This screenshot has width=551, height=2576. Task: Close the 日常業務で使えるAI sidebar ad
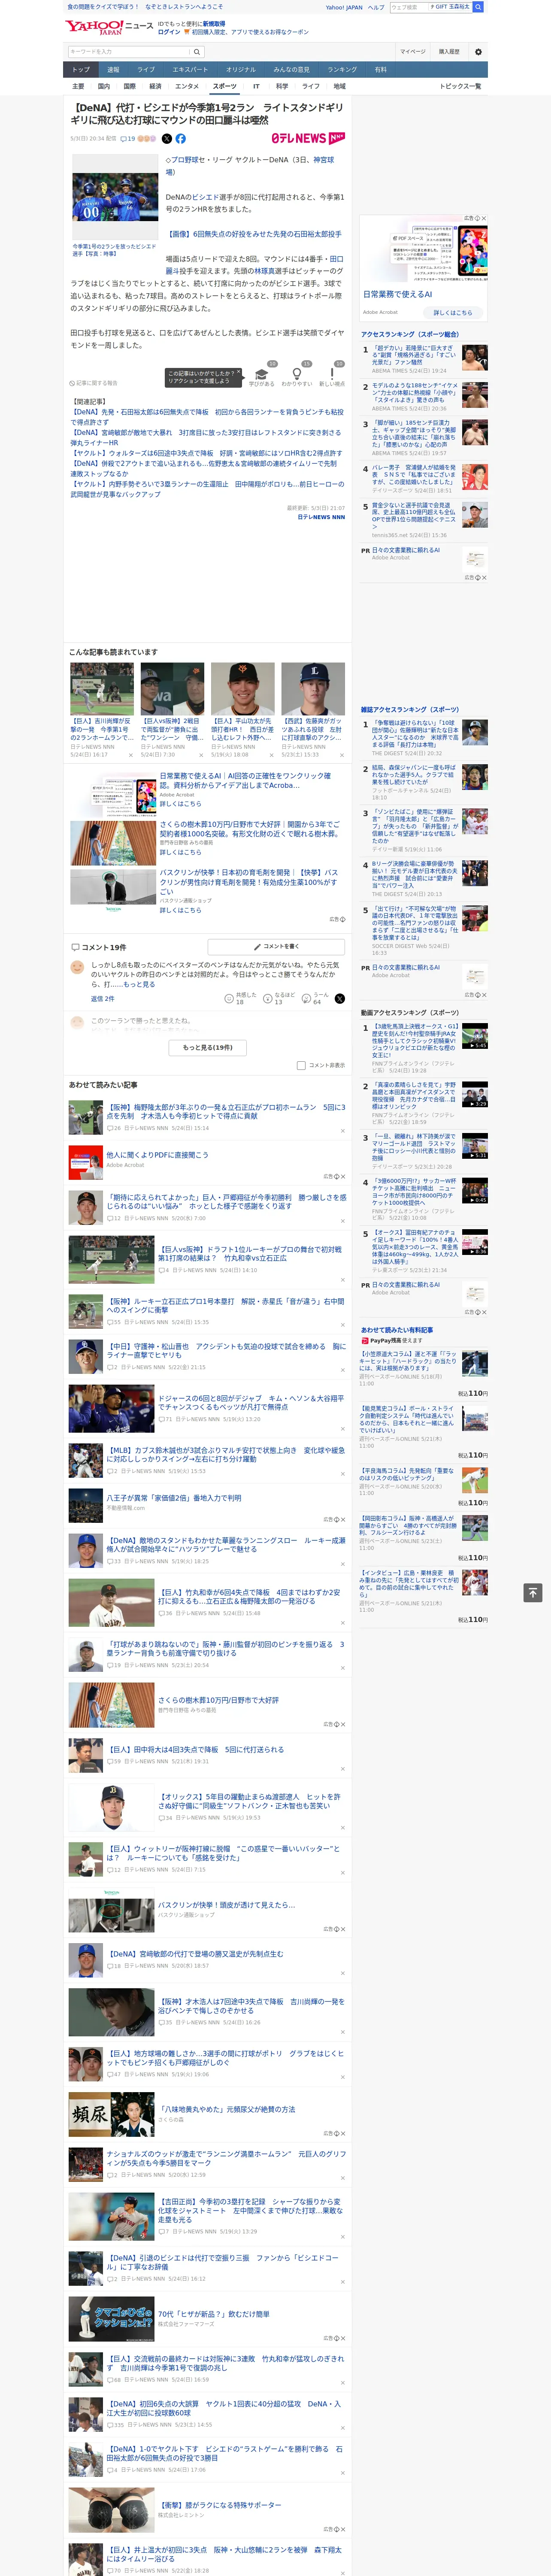pos(483,218)
